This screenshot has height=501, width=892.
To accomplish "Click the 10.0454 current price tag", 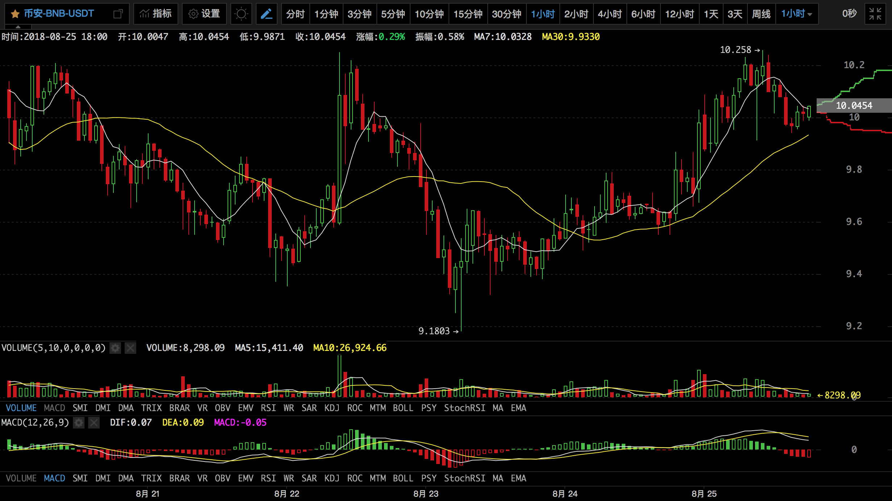I will [854, 106].
